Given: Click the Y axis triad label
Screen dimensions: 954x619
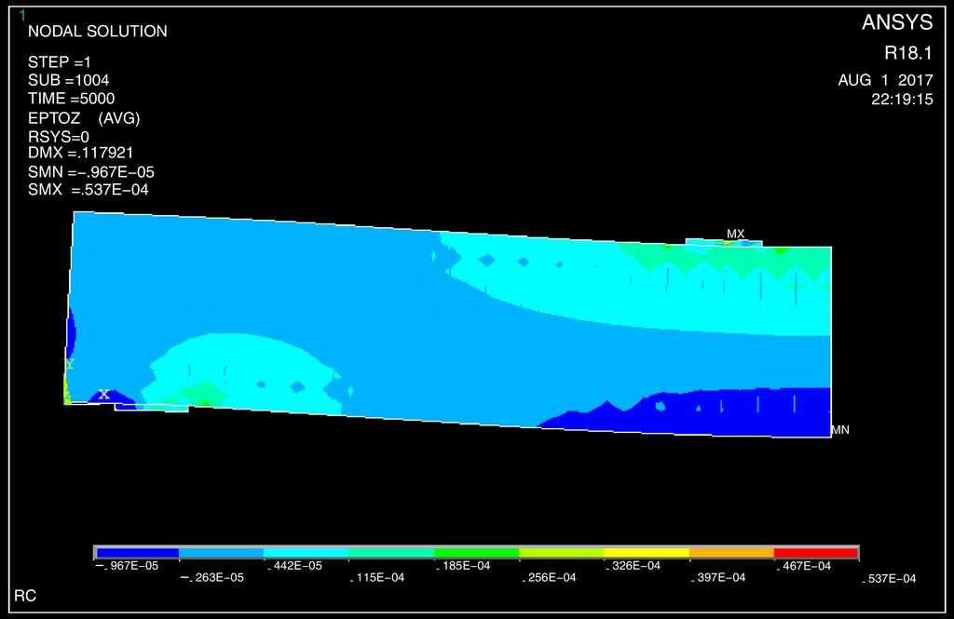Looking at the screenshot, I should (x=69, y=364).
